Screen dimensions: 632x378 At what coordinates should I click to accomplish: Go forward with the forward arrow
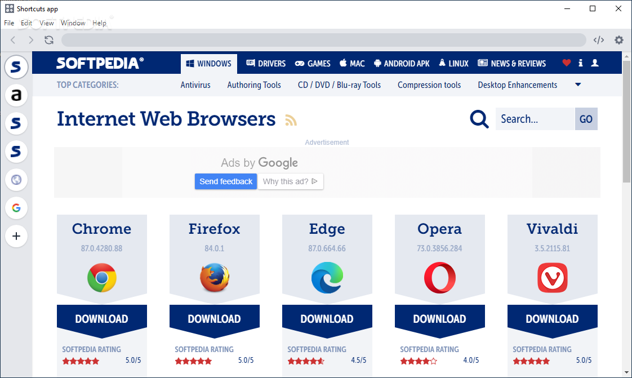31,40
